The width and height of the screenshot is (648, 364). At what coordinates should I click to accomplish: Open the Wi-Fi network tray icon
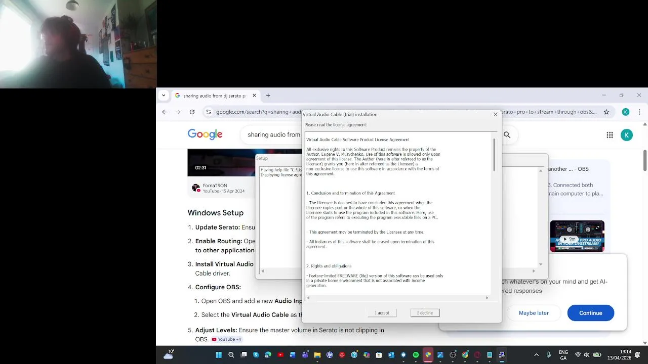tap(578, 355)
